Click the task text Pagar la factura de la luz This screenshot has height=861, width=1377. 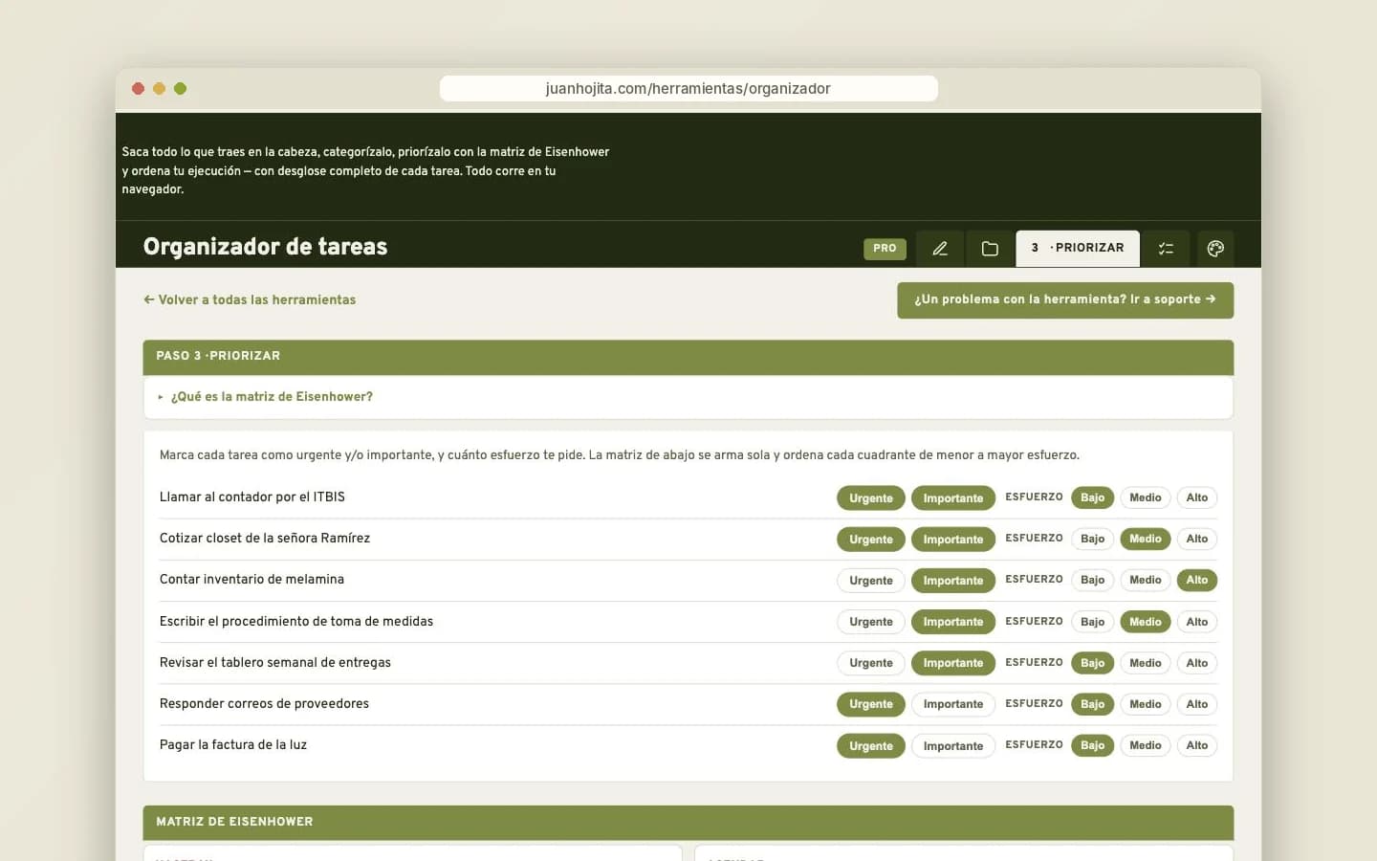point(233,745)
